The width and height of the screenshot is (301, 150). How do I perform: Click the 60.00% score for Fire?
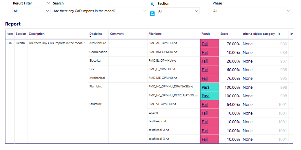tap(233, 70)
